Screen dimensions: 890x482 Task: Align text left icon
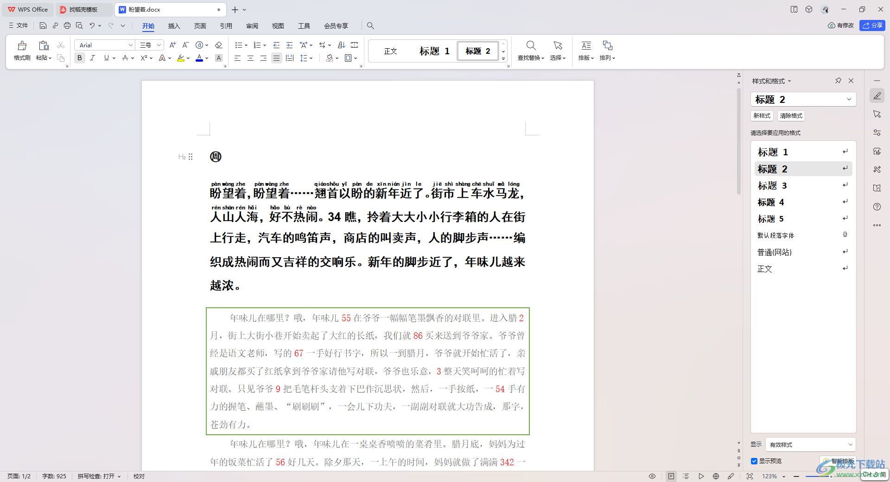(x=237, y=58)
